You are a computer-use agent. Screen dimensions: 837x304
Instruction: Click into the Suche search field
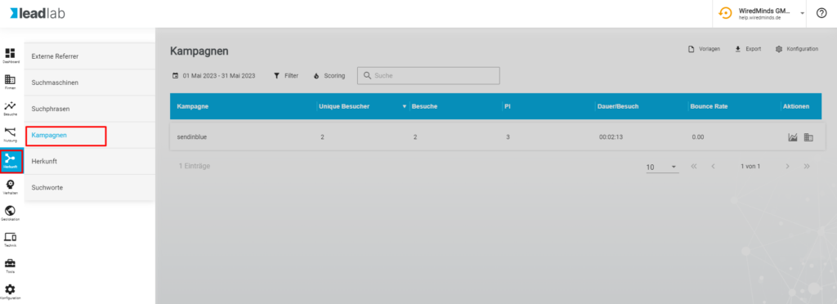(428, 76)
